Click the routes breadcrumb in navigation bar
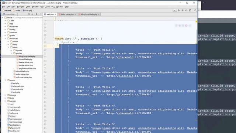 click(17, 11)
